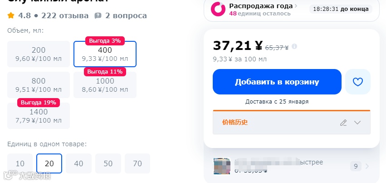Viewport: 386px width, 183px height.
Task: Click the orange star rating icon
Action: 11,16
